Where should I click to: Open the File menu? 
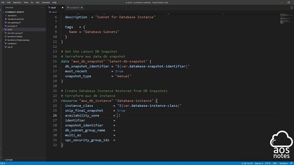3,2
